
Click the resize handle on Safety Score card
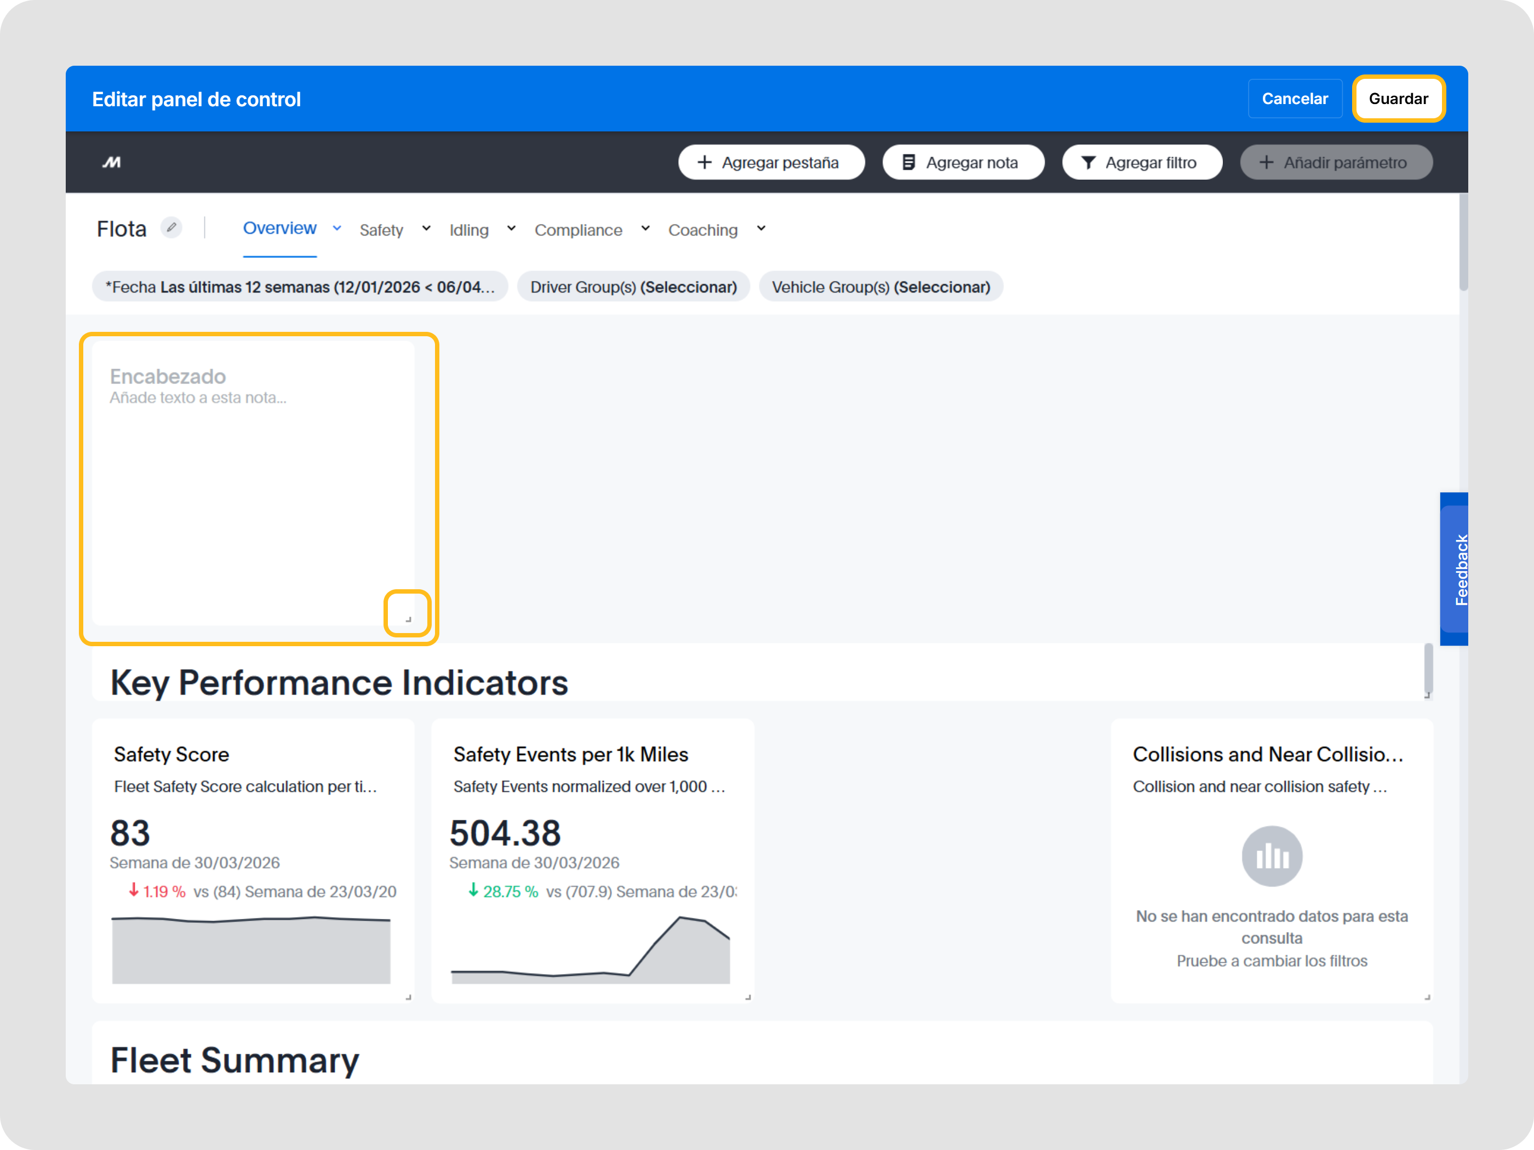[x=409, y=998]
